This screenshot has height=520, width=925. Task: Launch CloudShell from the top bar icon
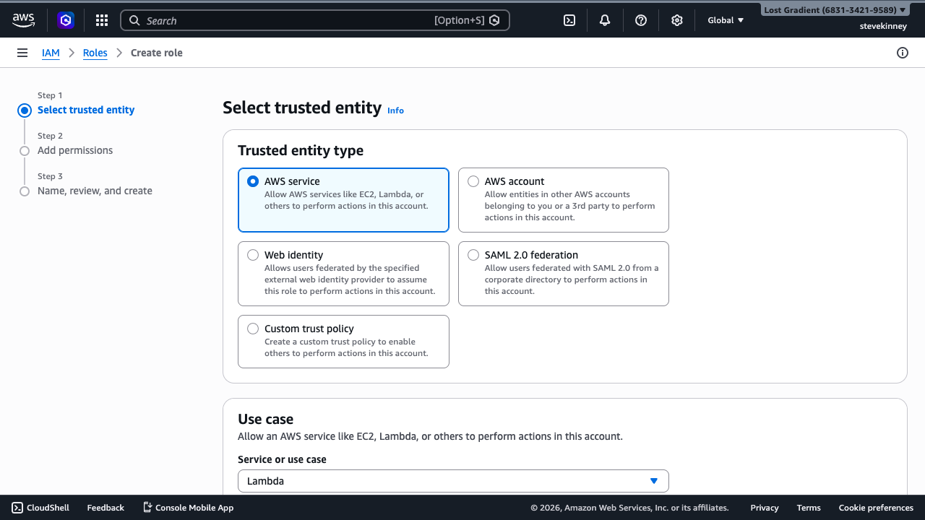click(x=569, y=20)
